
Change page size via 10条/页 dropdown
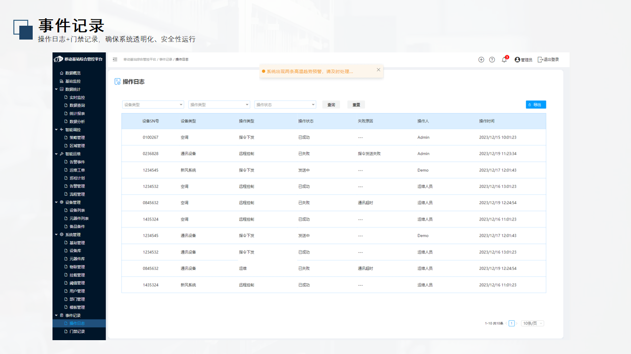532,323
